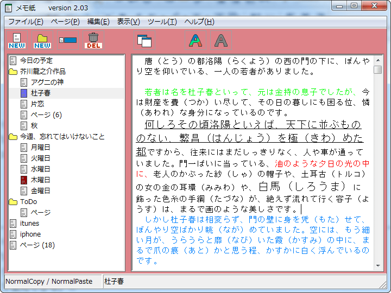Click the page icon beside 金曜日
Screen dimensions: 391x293
point(24,191)
